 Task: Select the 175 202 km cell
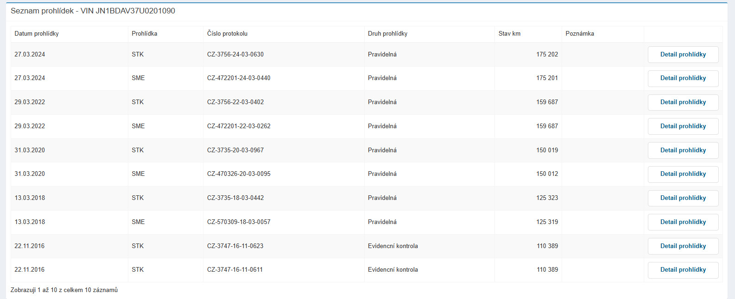pyautogui.click(x=547, y=55)
